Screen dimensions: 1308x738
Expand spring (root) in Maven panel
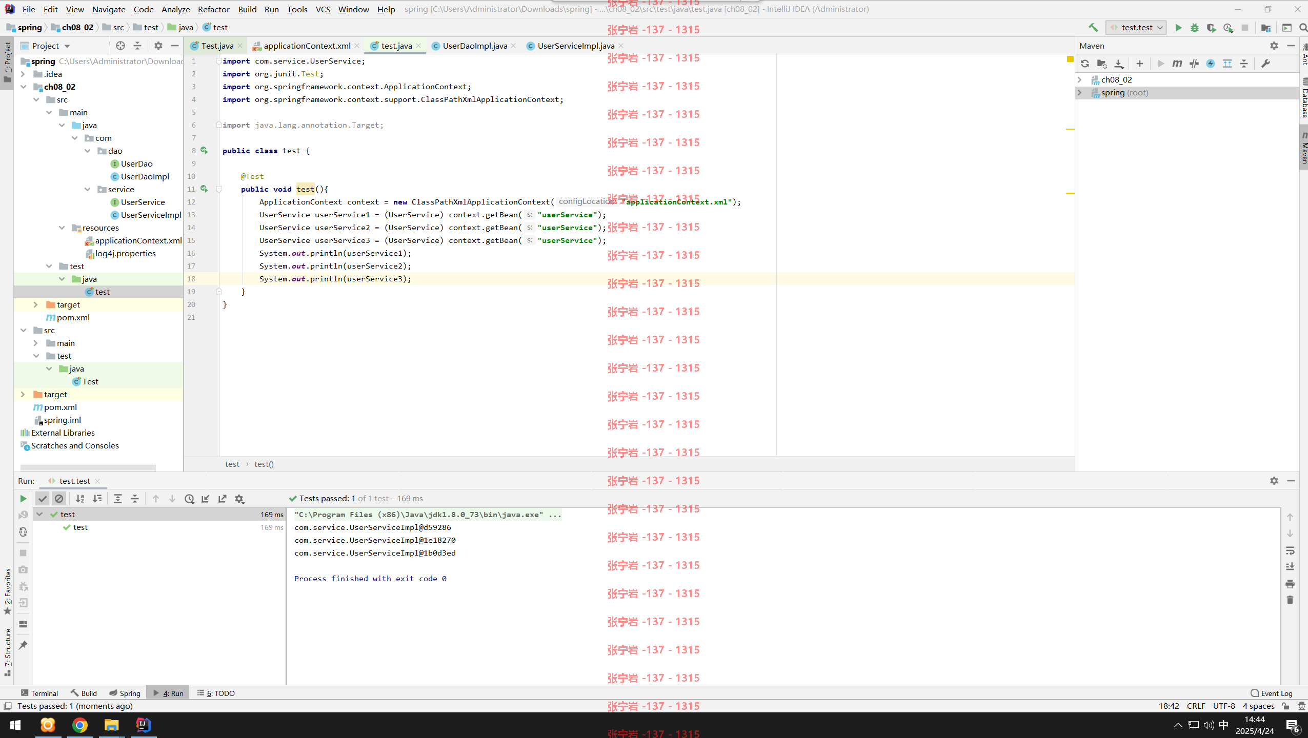[1080, 92]
